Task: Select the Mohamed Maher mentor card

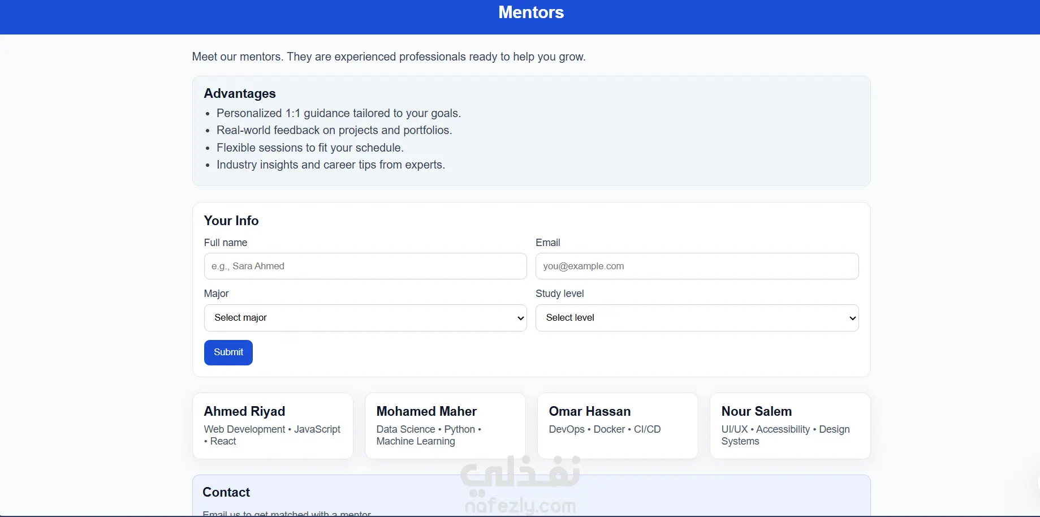Action: pyautogui.click(x=445, y=426)
